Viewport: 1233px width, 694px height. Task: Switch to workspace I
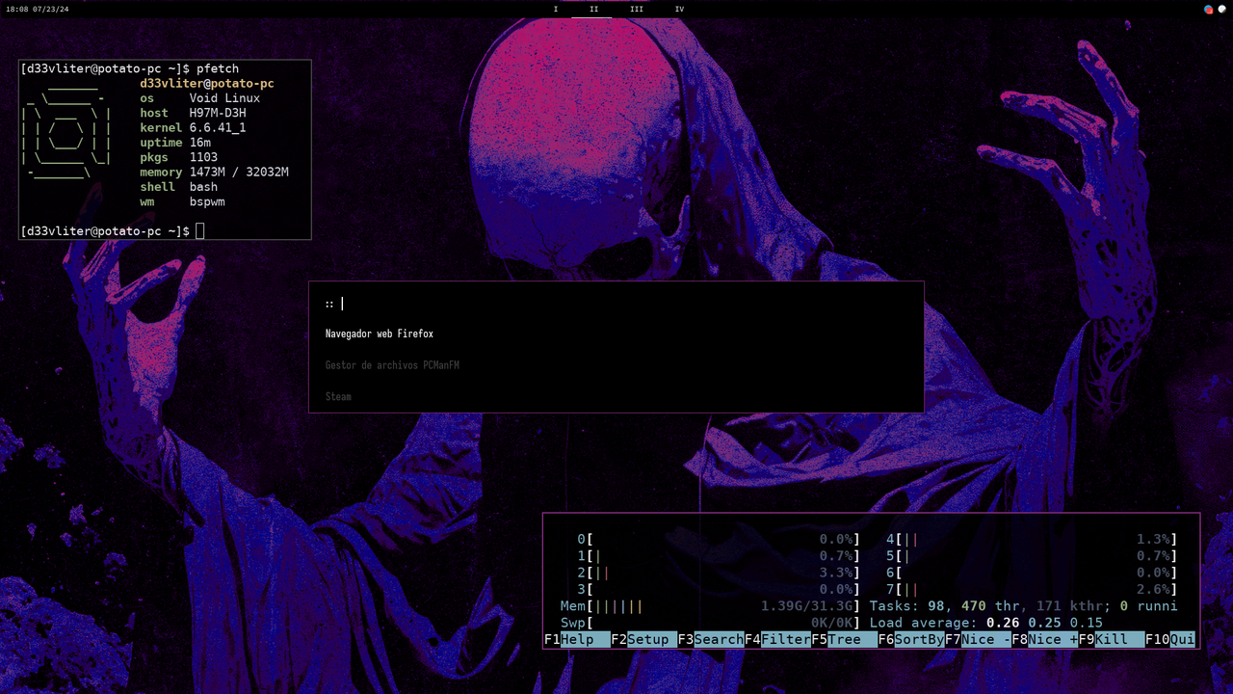coord(555,9)
